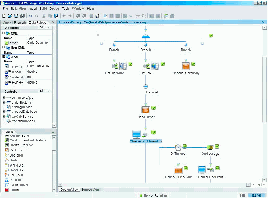Select the Rollback Checkout node icon
Viewport: 268px width, 198px height.
pyautogui.click(x=178, y=170)
